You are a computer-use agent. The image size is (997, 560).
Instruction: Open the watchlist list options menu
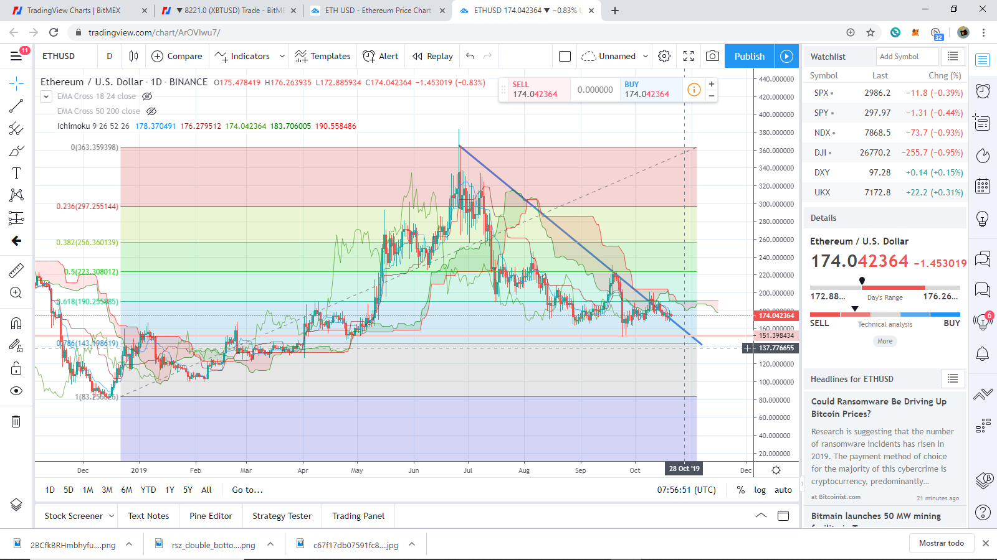(953, 57)
